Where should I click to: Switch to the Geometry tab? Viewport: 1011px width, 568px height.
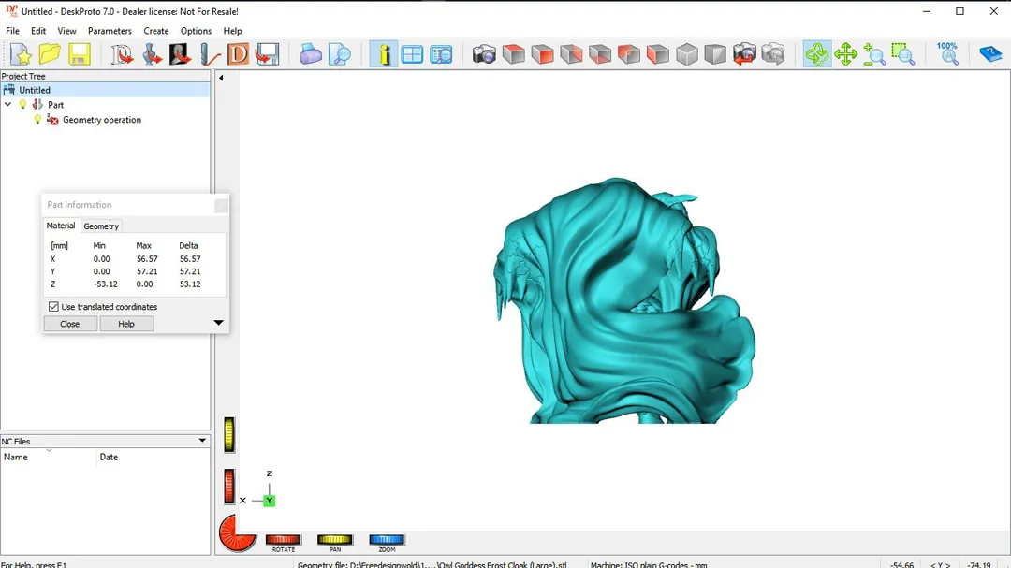coord(101,226)
